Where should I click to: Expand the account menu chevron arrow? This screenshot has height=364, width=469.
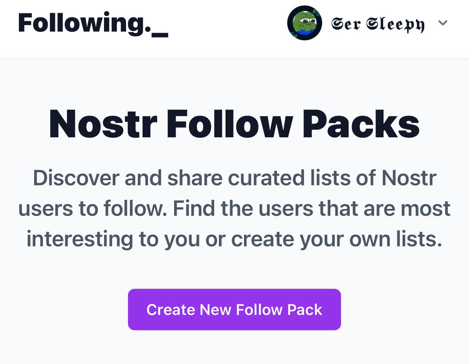point(442,23)
